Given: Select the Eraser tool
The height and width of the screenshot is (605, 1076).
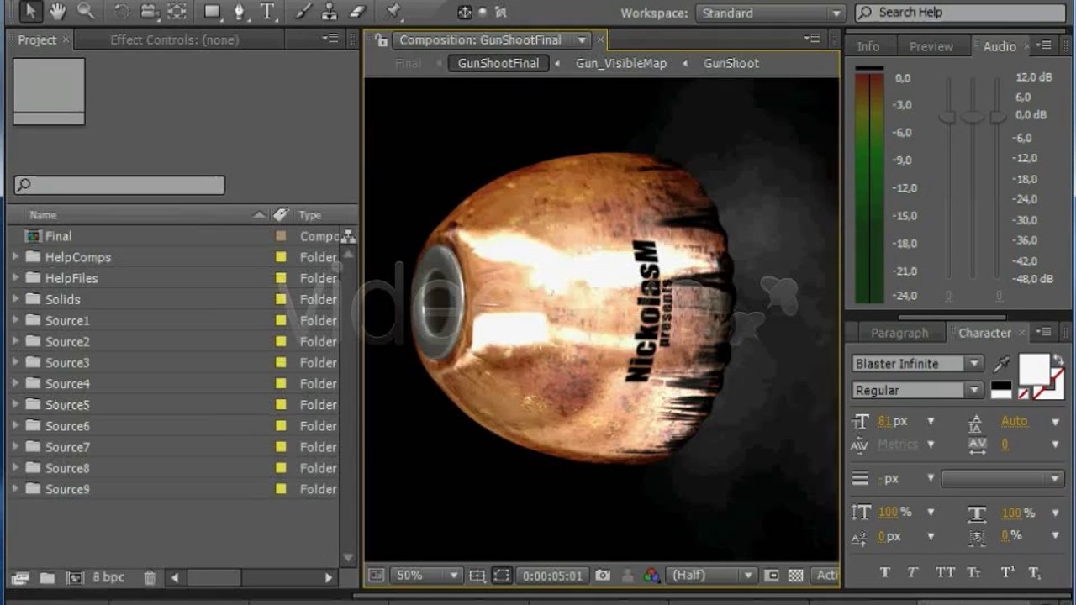Looking at the screenshot, I should click(358, 12).
